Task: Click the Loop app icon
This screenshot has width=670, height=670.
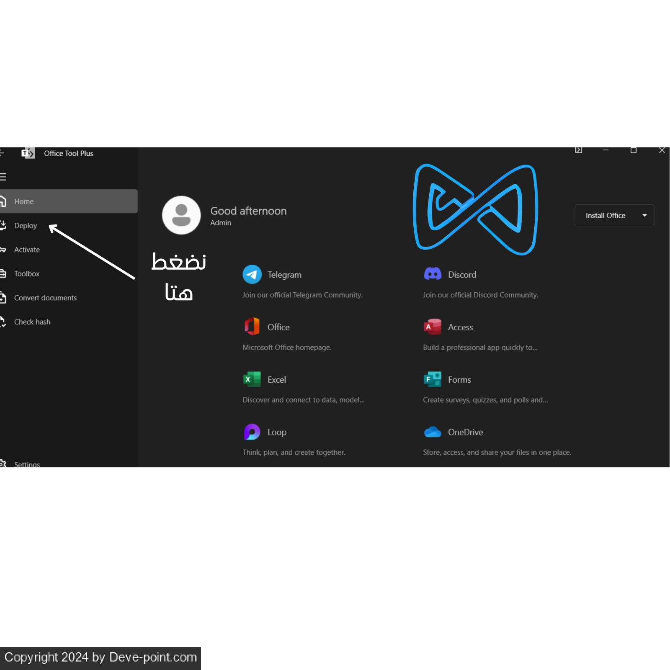Action: coord(252,432)
